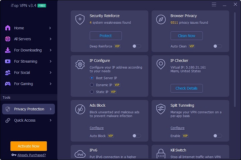This screenshot has width=241, height=160.
Task: Expand the All Servers chevron arrow
Action: pos(50,39)
